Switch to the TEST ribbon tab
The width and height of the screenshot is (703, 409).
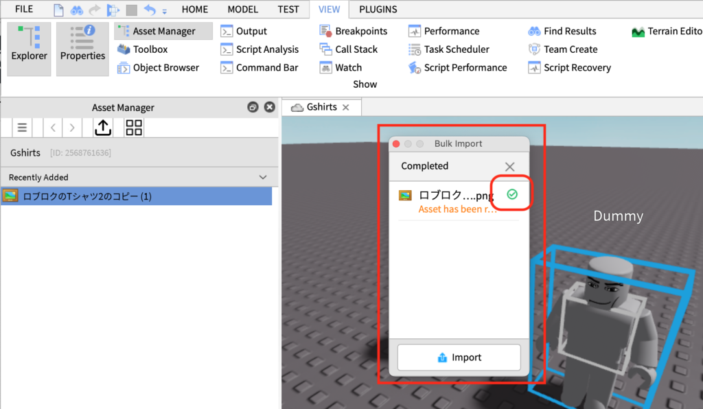288,9
